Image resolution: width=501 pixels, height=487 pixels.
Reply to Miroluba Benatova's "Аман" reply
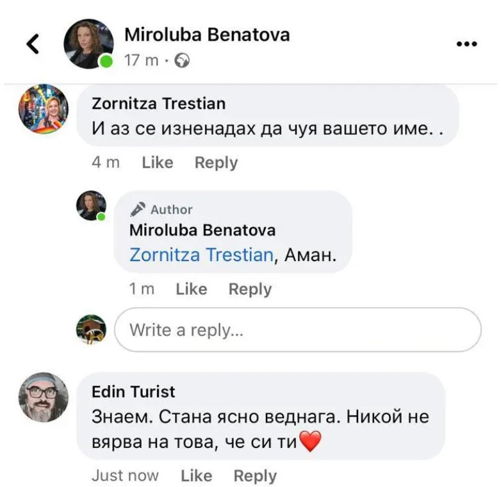[250, 289]
